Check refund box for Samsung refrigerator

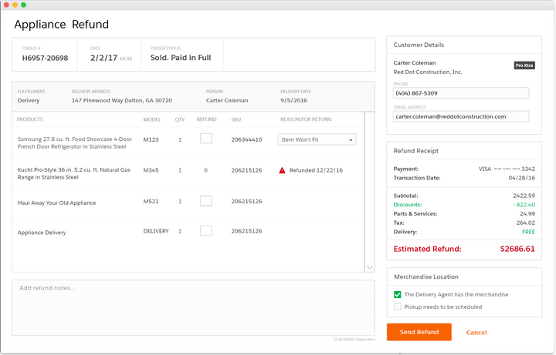click(x=205, y=139)
